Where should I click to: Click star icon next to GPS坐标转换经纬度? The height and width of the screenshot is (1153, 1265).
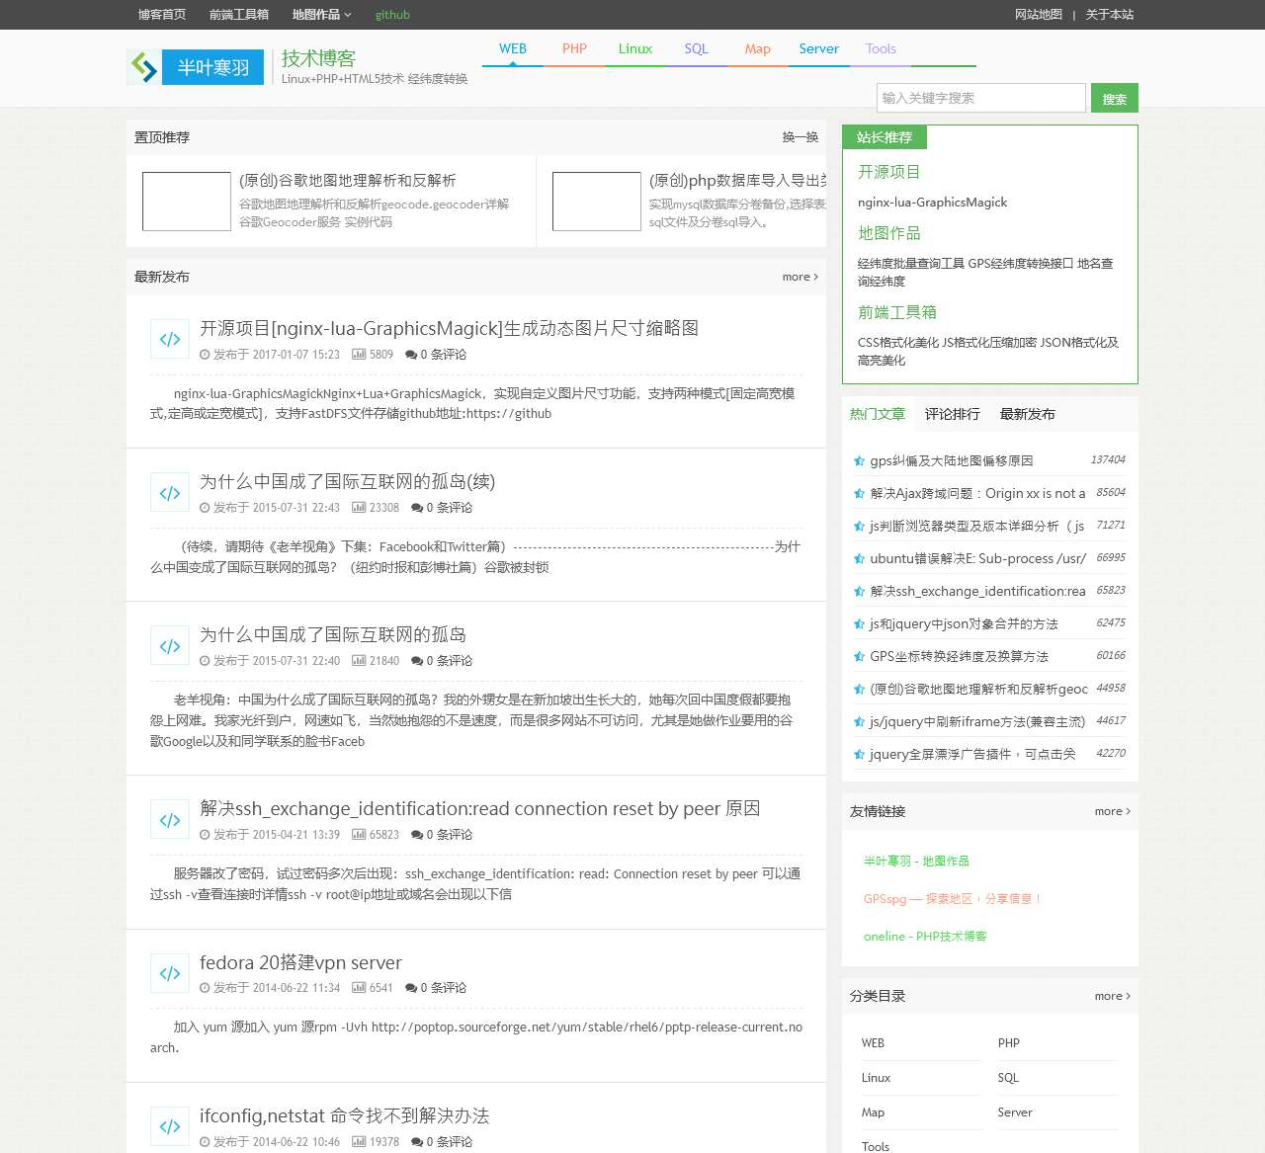[859, 656]
